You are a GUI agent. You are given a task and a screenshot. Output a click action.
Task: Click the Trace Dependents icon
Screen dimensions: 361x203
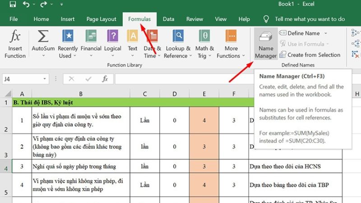[x=355, y=43]
